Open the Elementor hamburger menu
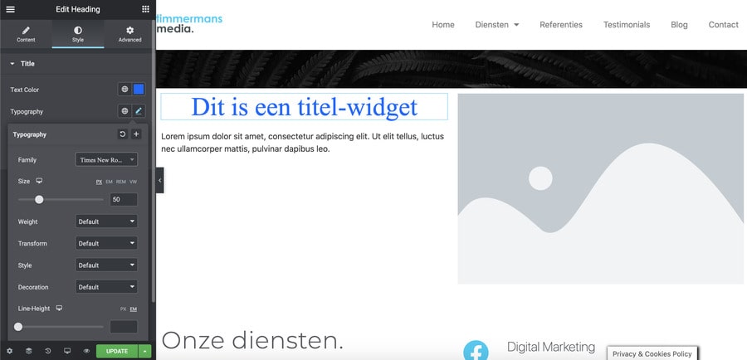 tap(10, 9)
